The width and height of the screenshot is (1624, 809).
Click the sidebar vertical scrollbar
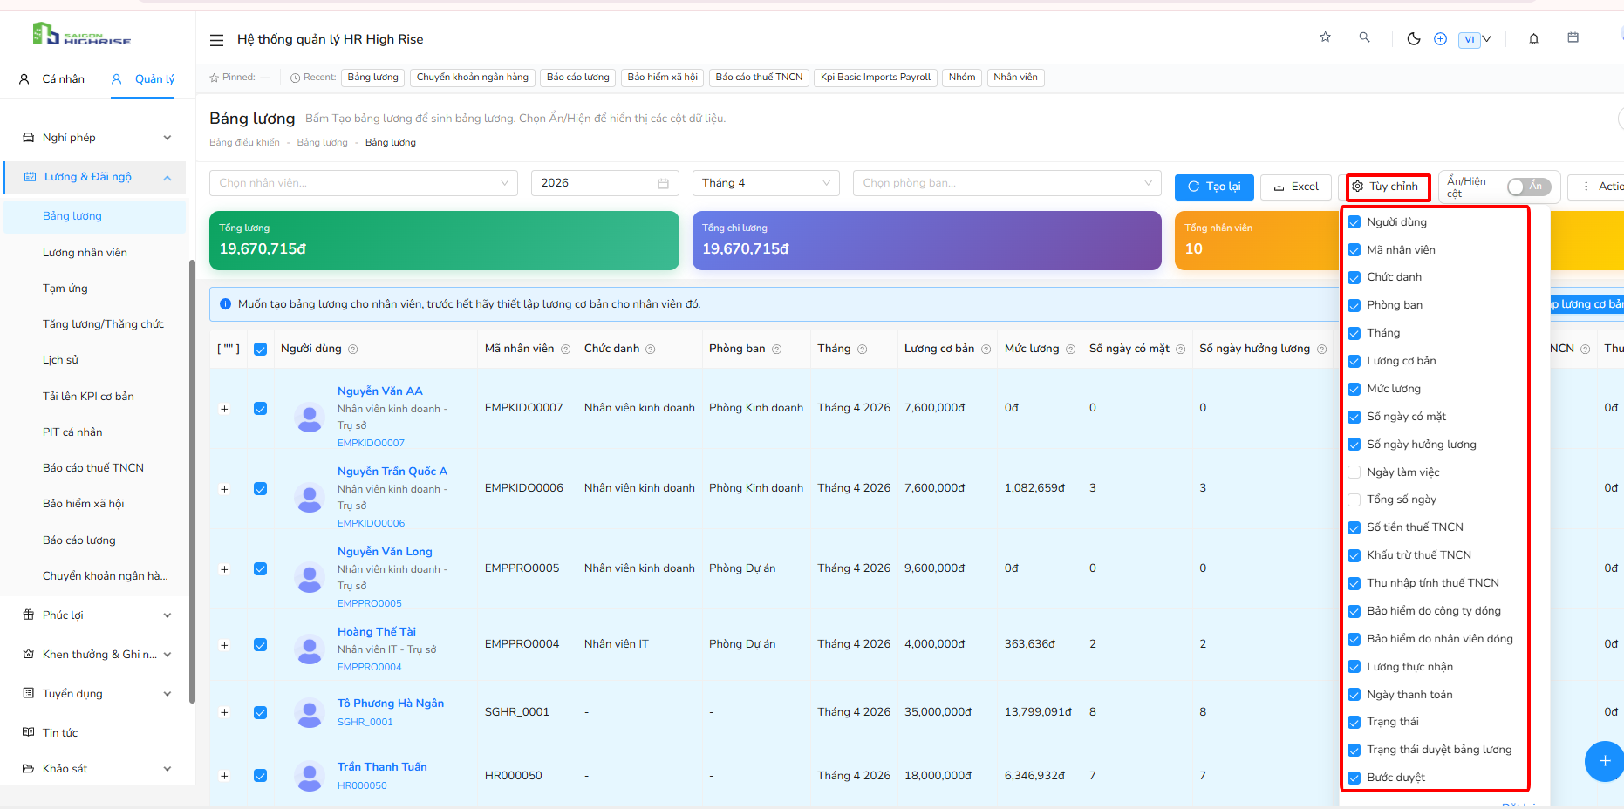point(192,479)
